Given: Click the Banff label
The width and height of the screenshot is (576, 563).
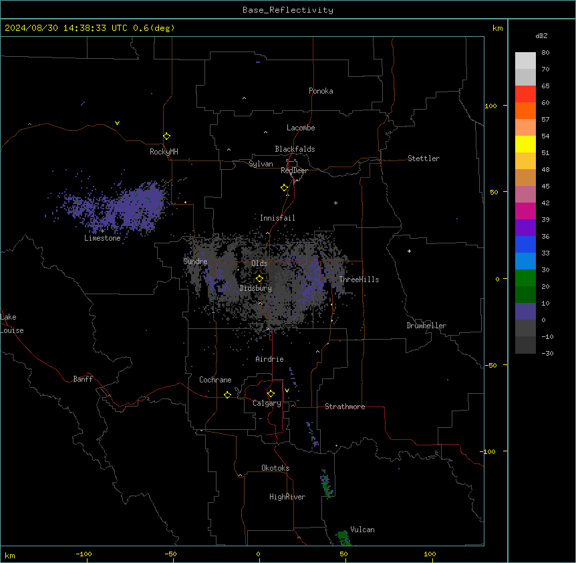Looking at the screenshot, I should click(x=83, y=379).
